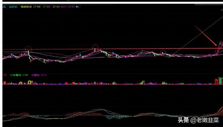Click the first red circle annotation on left peak

click(x=28, y=49)
